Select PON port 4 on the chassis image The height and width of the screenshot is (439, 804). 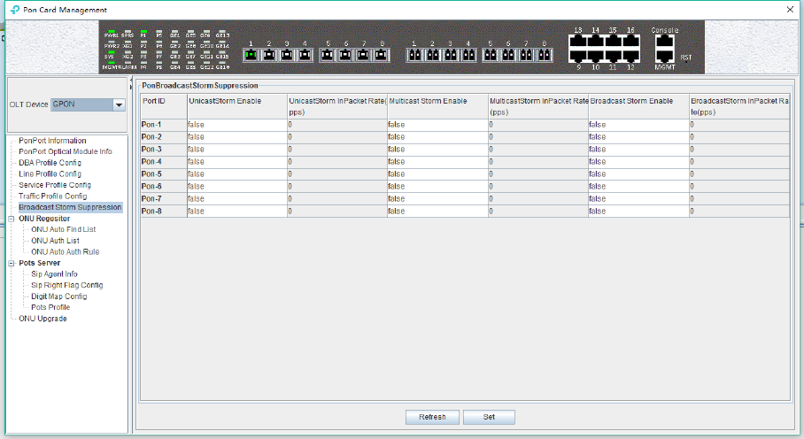click(x=305, y=55)
